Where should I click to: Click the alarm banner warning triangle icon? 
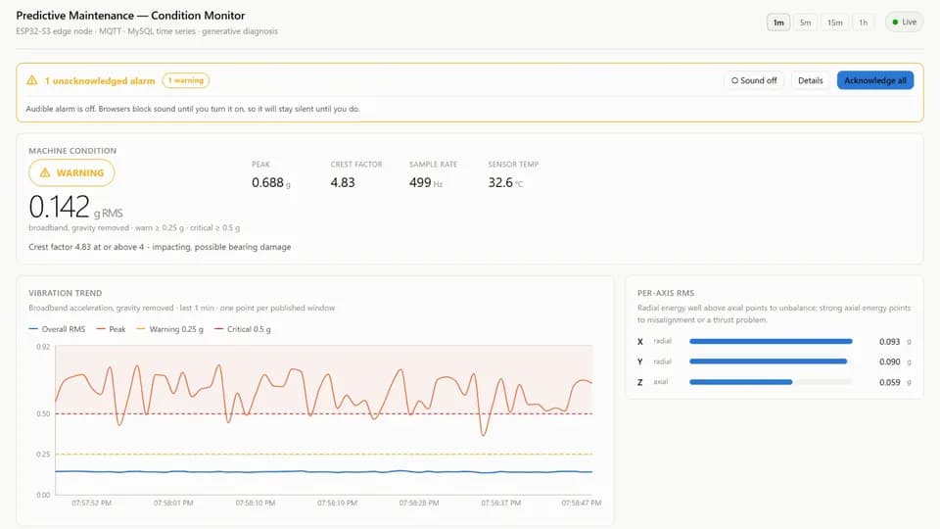31,80
